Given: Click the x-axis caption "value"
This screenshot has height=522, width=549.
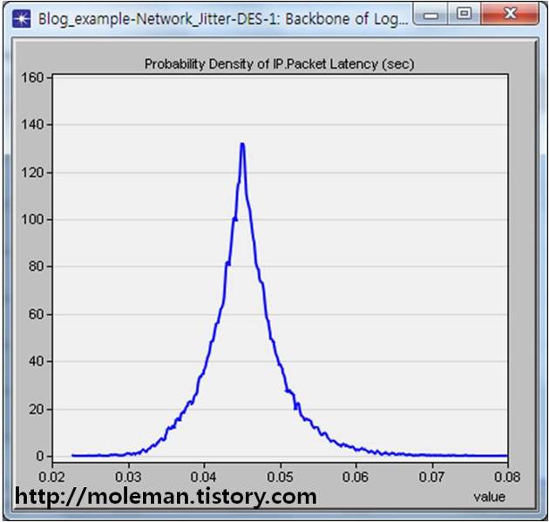Looking at the screenshot, I should (x=490, y=497).
